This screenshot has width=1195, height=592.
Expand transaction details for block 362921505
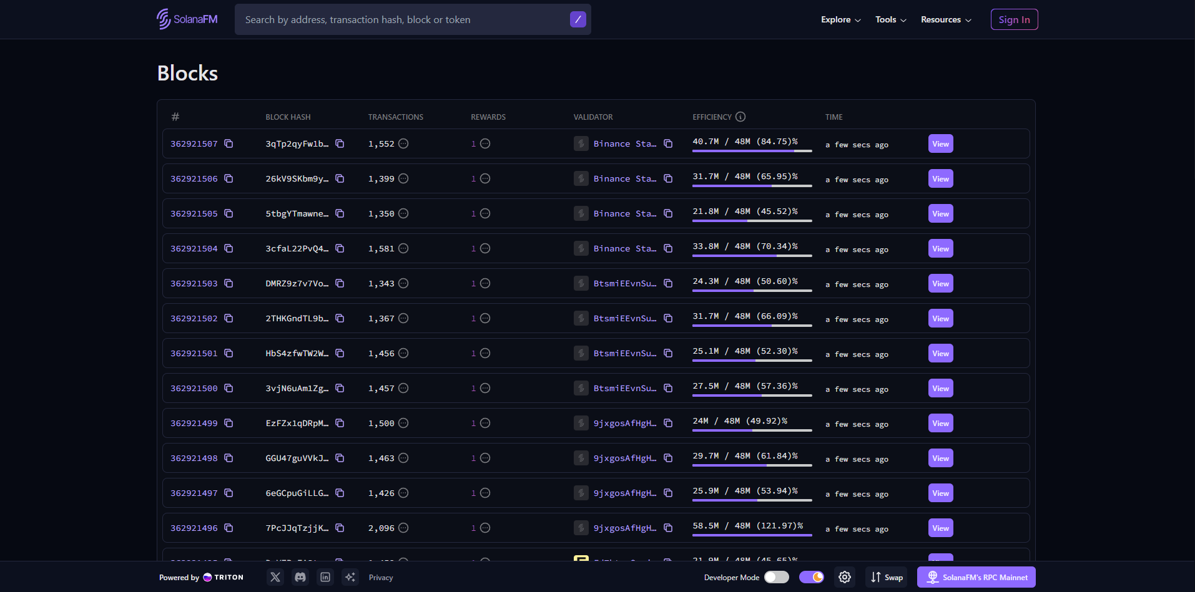(403, 214)
